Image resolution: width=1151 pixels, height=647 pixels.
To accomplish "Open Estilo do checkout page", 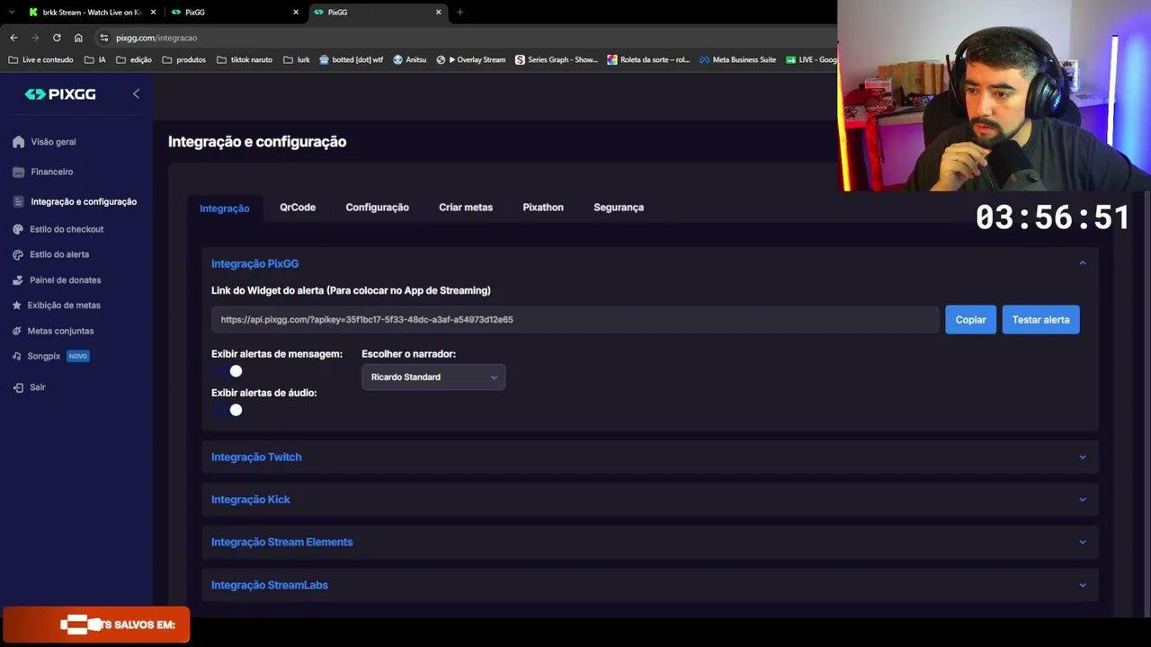I will tap(67, 229).
